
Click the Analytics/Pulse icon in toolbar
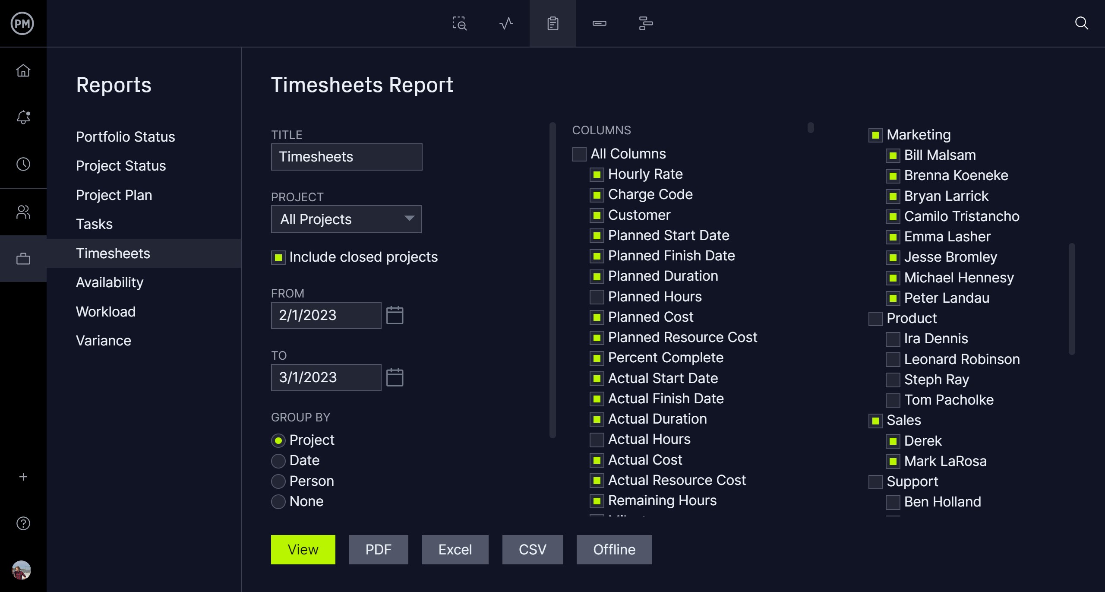[506, 22]
